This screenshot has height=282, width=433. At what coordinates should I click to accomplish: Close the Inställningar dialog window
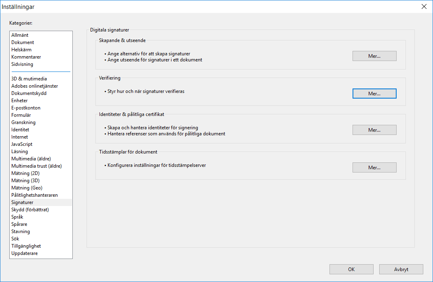pos(424,6)
